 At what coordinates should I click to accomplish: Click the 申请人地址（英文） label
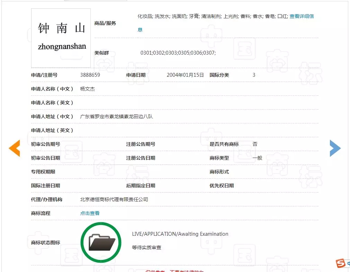point(52,130)
